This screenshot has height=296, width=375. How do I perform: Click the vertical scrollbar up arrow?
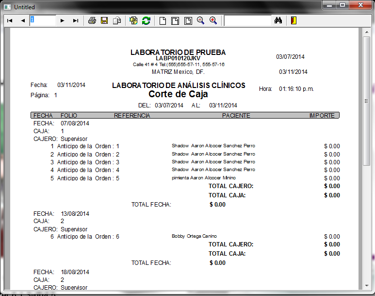367,32
